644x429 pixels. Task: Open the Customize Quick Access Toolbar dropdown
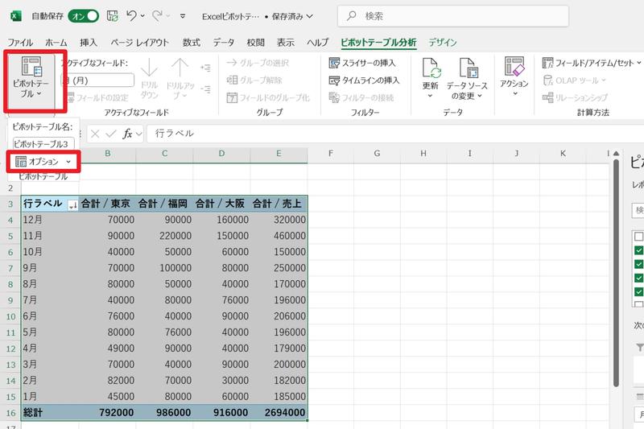point(183,16)
